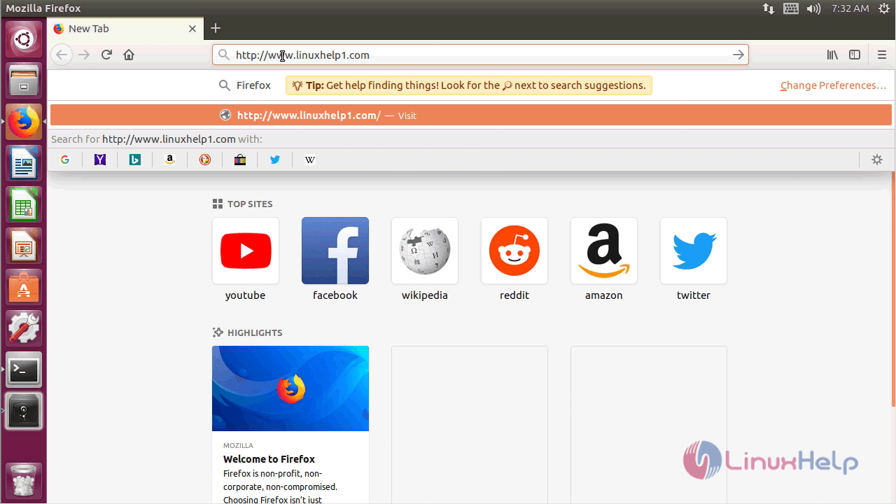Click the Go arrow in the address bar
The width and height of the screenshot is (896, 504).
738,55
